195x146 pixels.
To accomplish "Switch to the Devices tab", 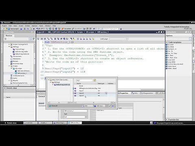I will 9,36.
